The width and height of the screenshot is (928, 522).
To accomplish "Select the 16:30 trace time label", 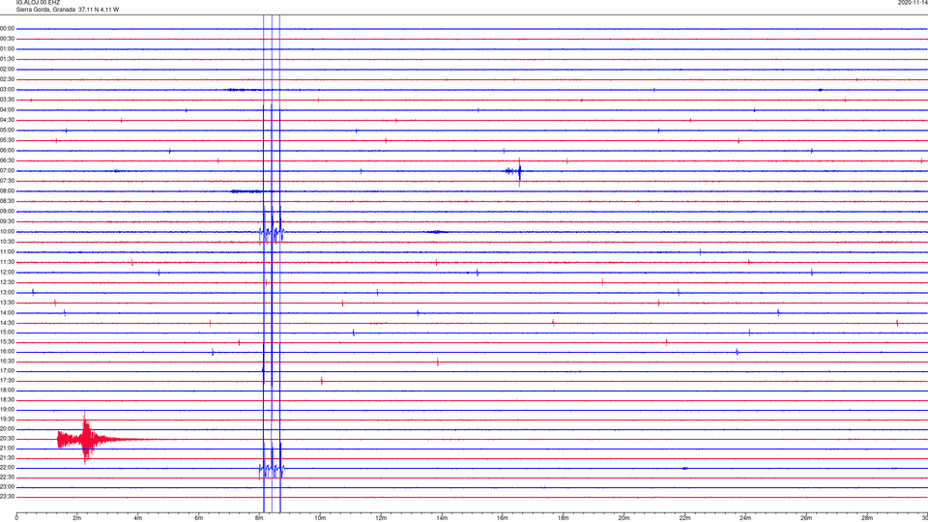I will (8, 361).
